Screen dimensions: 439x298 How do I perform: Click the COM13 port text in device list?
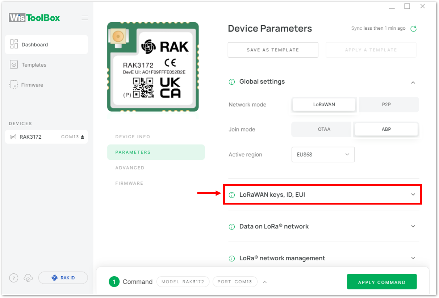pos(70,137)
